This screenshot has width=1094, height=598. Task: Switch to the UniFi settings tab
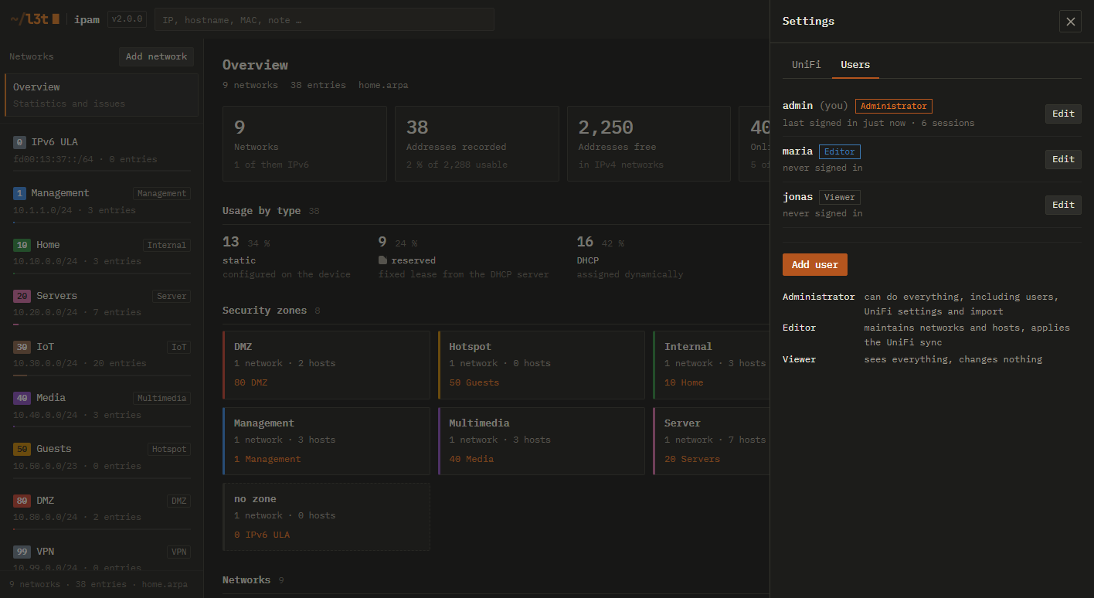coord(807,65)
